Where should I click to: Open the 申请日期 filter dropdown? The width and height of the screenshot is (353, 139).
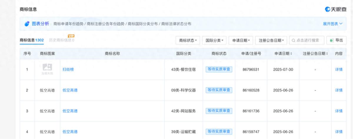click(x=241, y=41)
